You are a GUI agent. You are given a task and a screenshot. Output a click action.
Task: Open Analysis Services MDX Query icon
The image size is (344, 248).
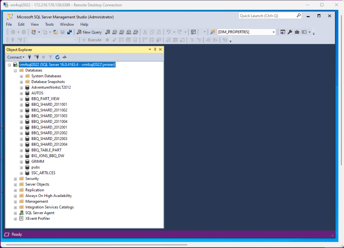[115, 32]
